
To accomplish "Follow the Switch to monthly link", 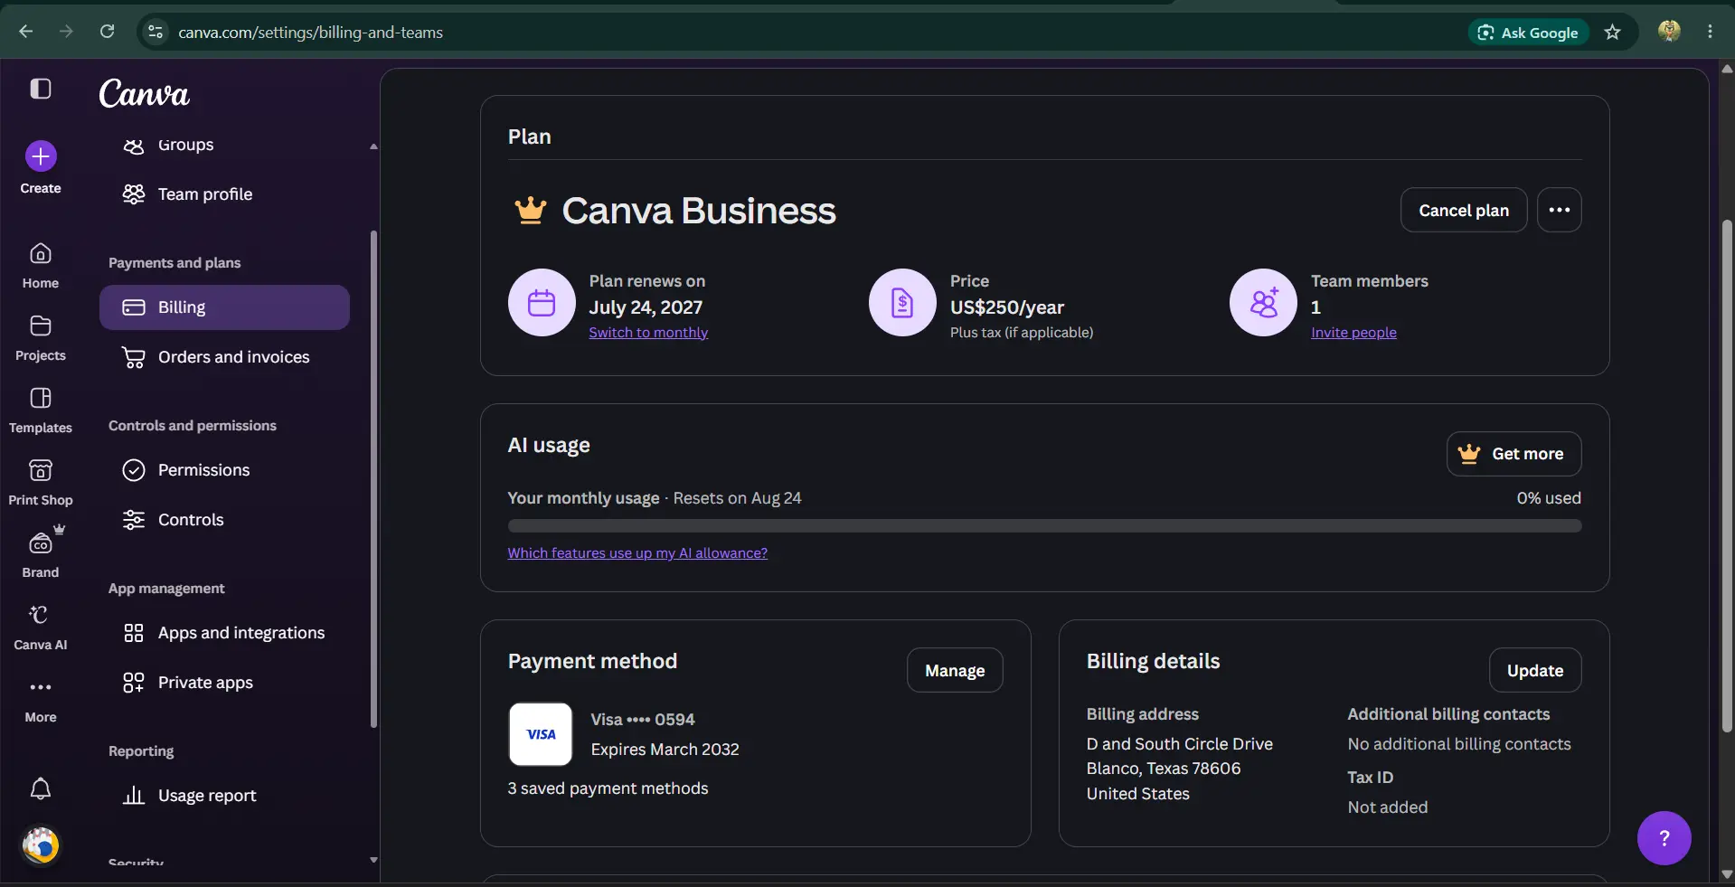I will 648,333.
